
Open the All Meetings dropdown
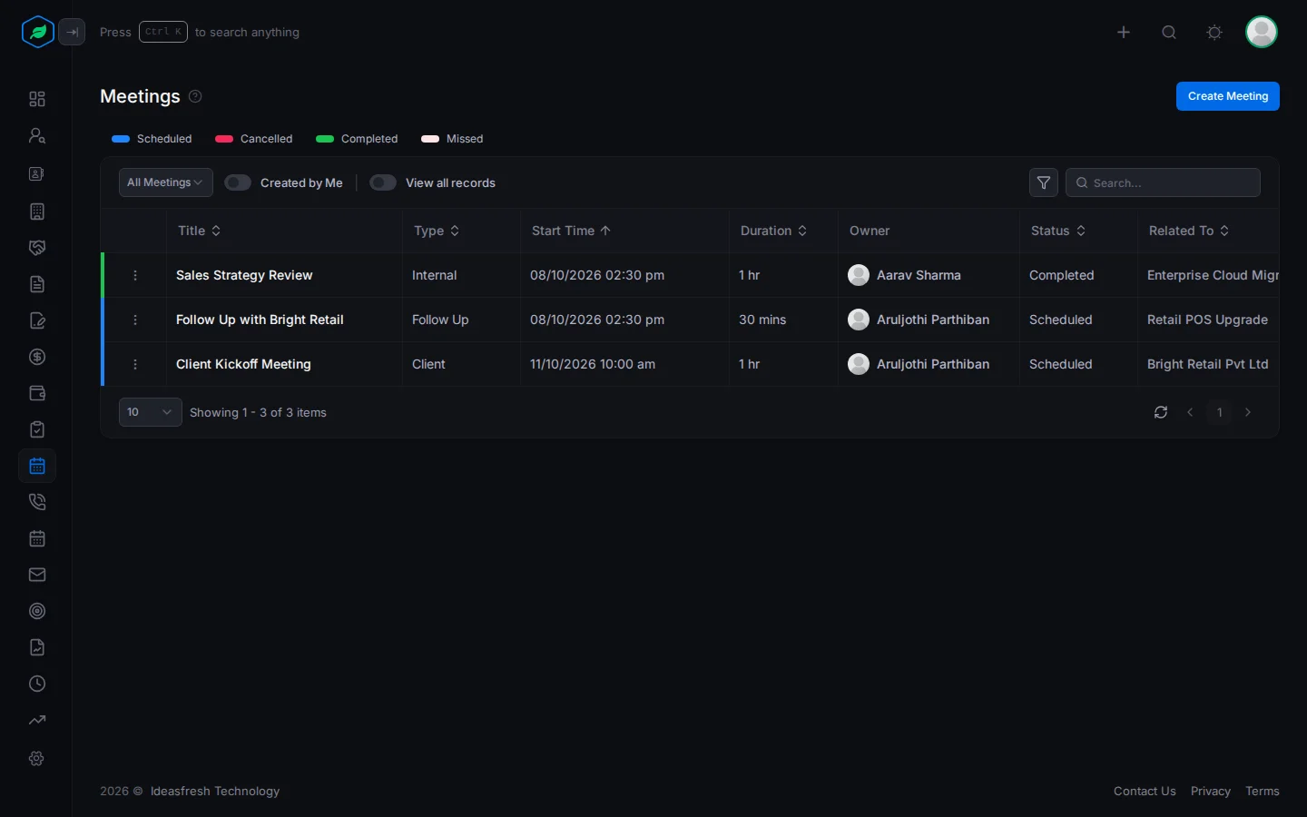point(166,182)
